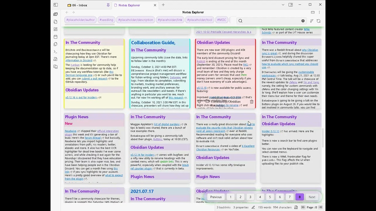Click the pin icon on 06 - Inbox tab
This screenshot has width=376, height=211.
(108, 5)
